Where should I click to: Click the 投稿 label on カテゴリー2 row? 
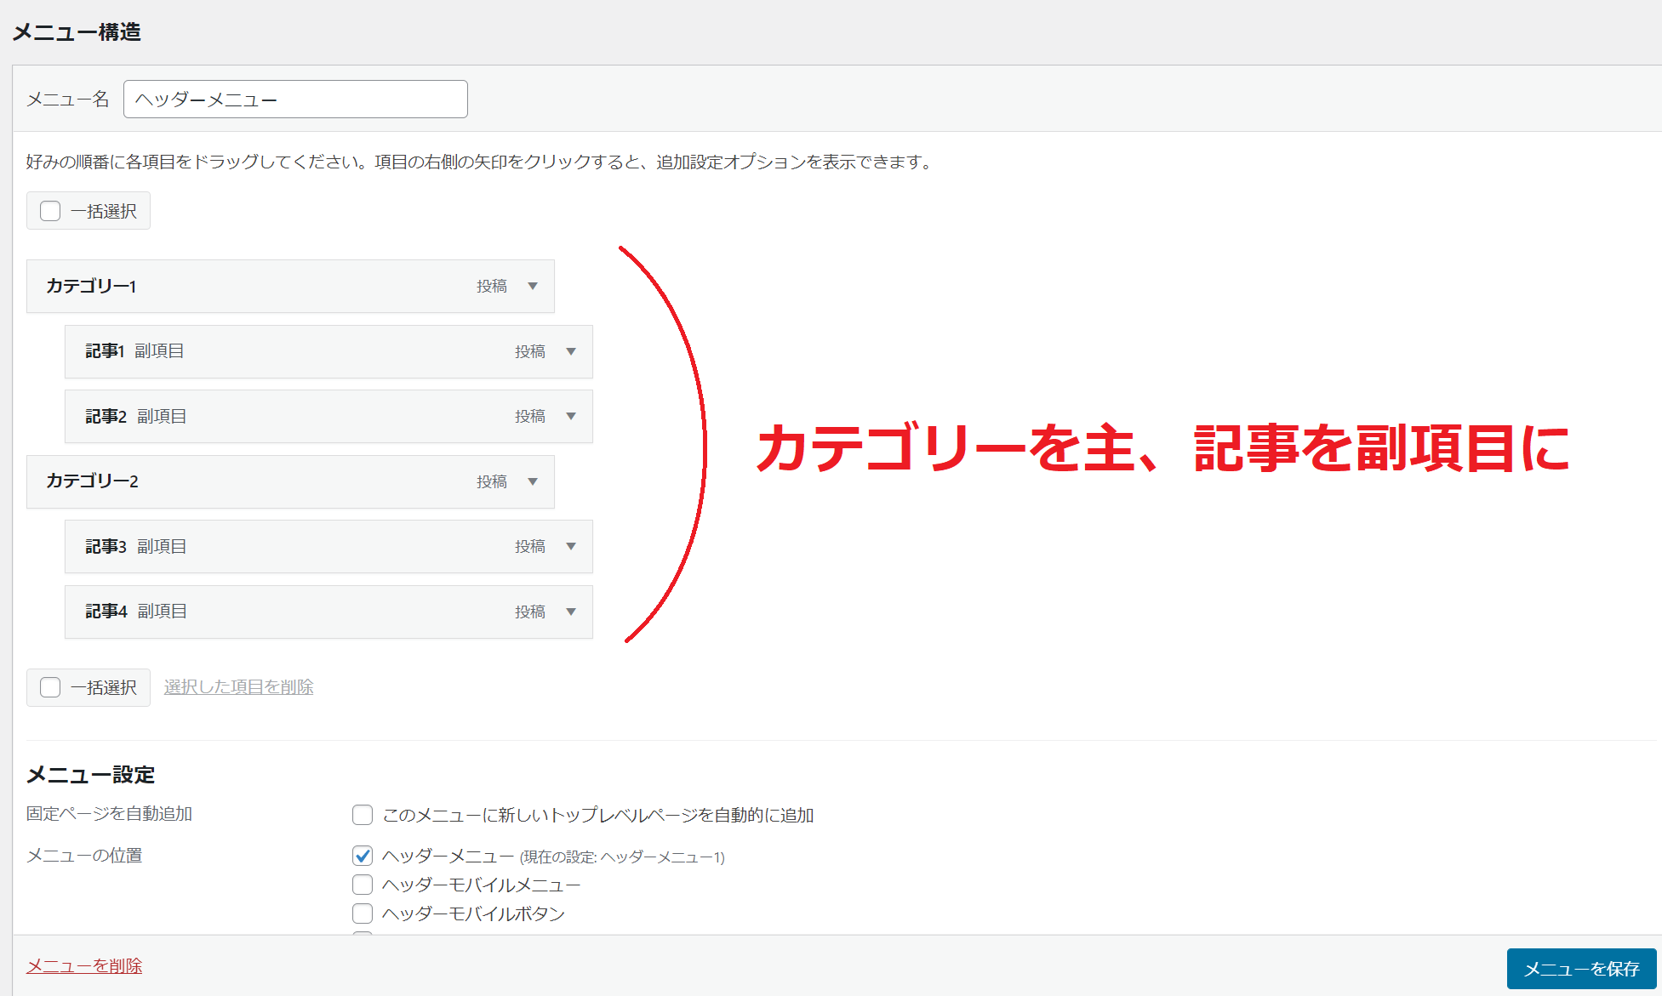(x=492, y=481)
